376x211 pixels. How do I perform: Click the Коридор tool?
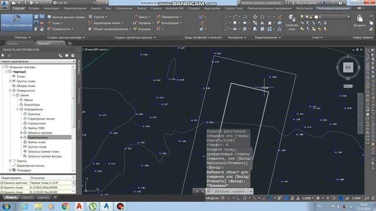(142, 29)
